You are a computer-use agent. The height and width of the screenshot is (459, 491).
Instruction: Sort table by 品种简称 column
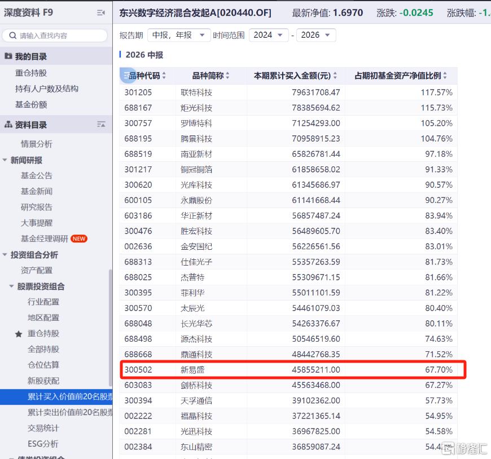pyautogui.click(x=227, y=76)
